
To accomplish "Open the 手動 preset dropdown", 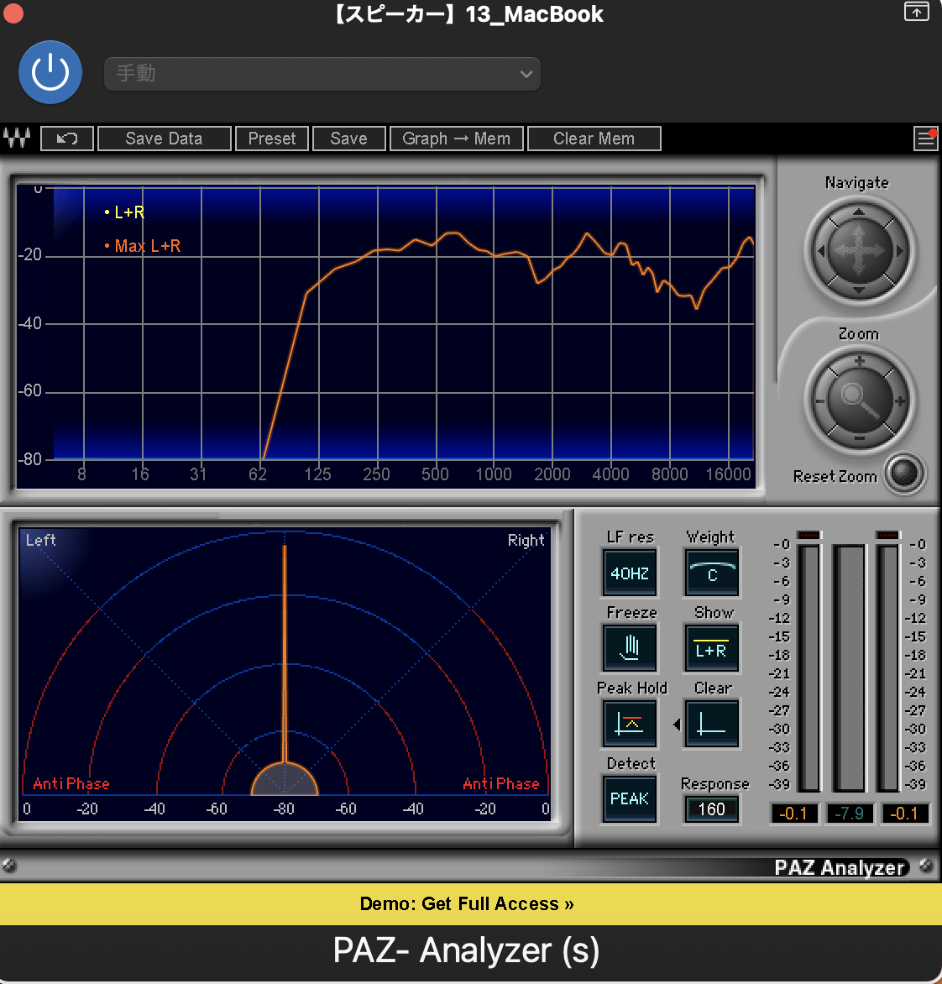I will [322, 74].
